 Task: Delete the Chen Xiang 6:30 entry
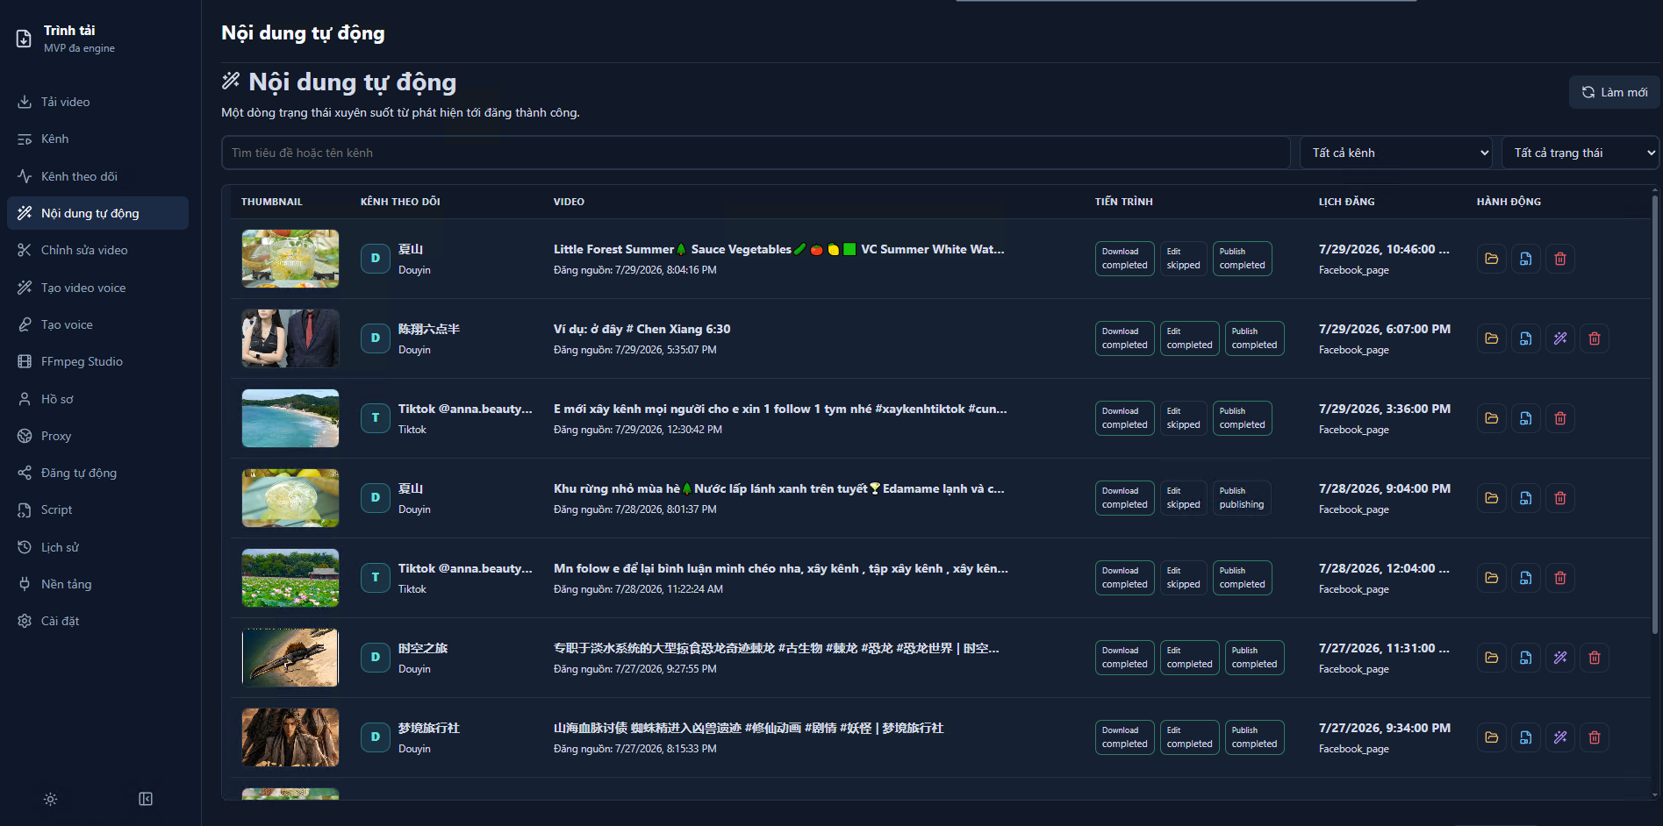coord(1595,338)
